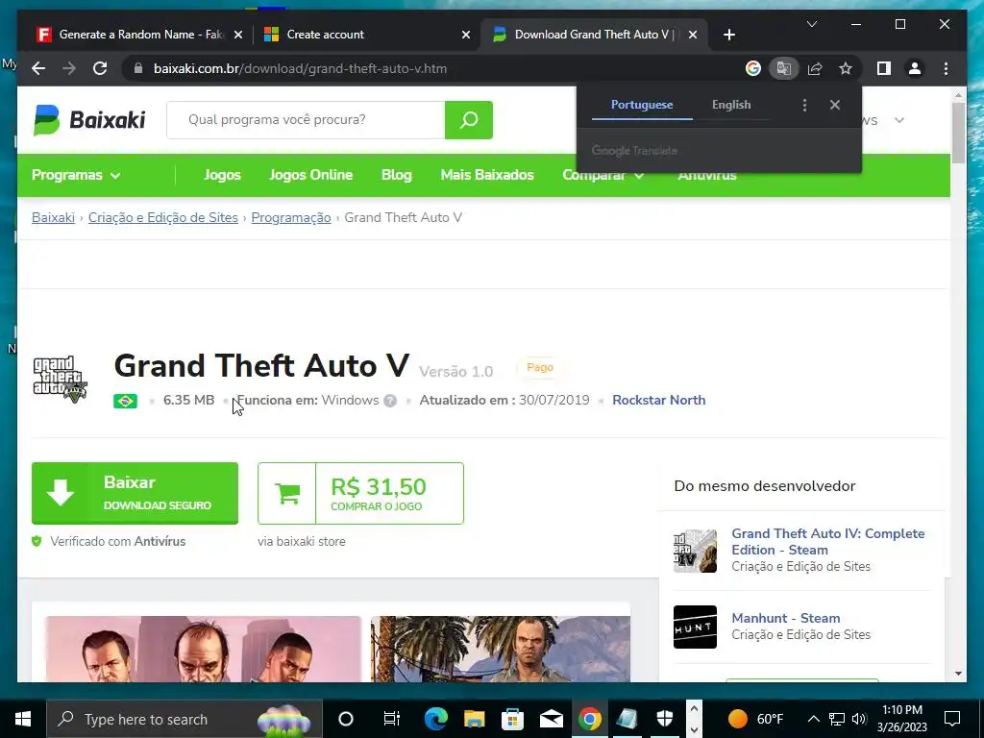Click the Baixar download seguro button
Image resolution: width=984 pixels, height=738 pixels.
click(x=135, y=493)
